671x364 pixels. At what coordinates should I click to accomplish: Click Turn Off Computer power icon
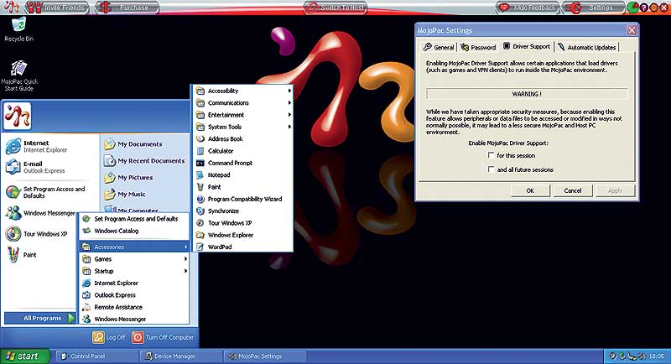pyautogui.click(x=138, y=337)
